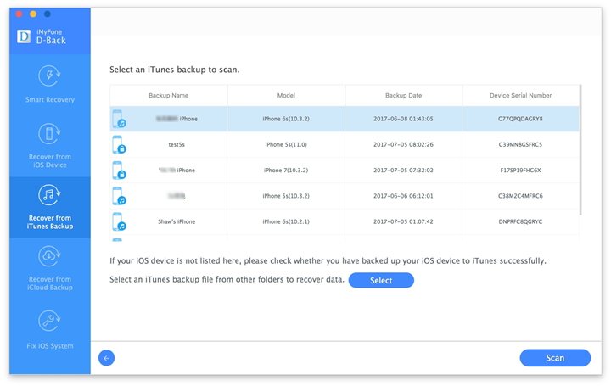Image resolution: width=611 pixels, height=386 pixels.
Task: Start scanning with the Scan button
Action: (x=555, y=358)
